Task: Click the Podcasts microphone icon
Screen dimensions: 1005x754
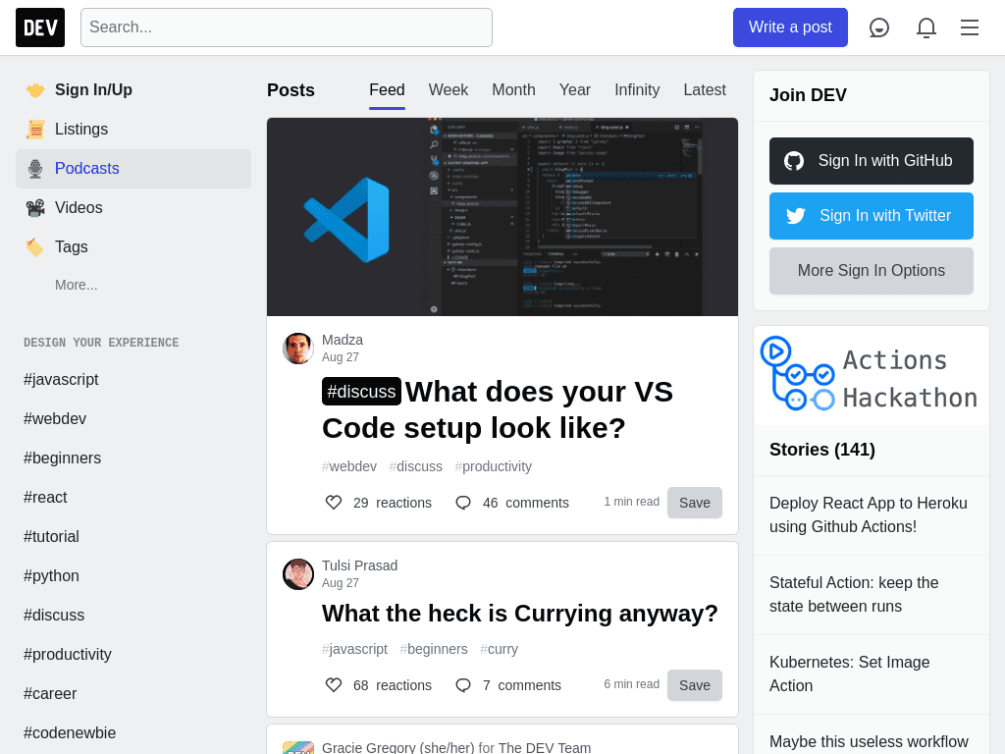Action: click(x=35, y=169)
